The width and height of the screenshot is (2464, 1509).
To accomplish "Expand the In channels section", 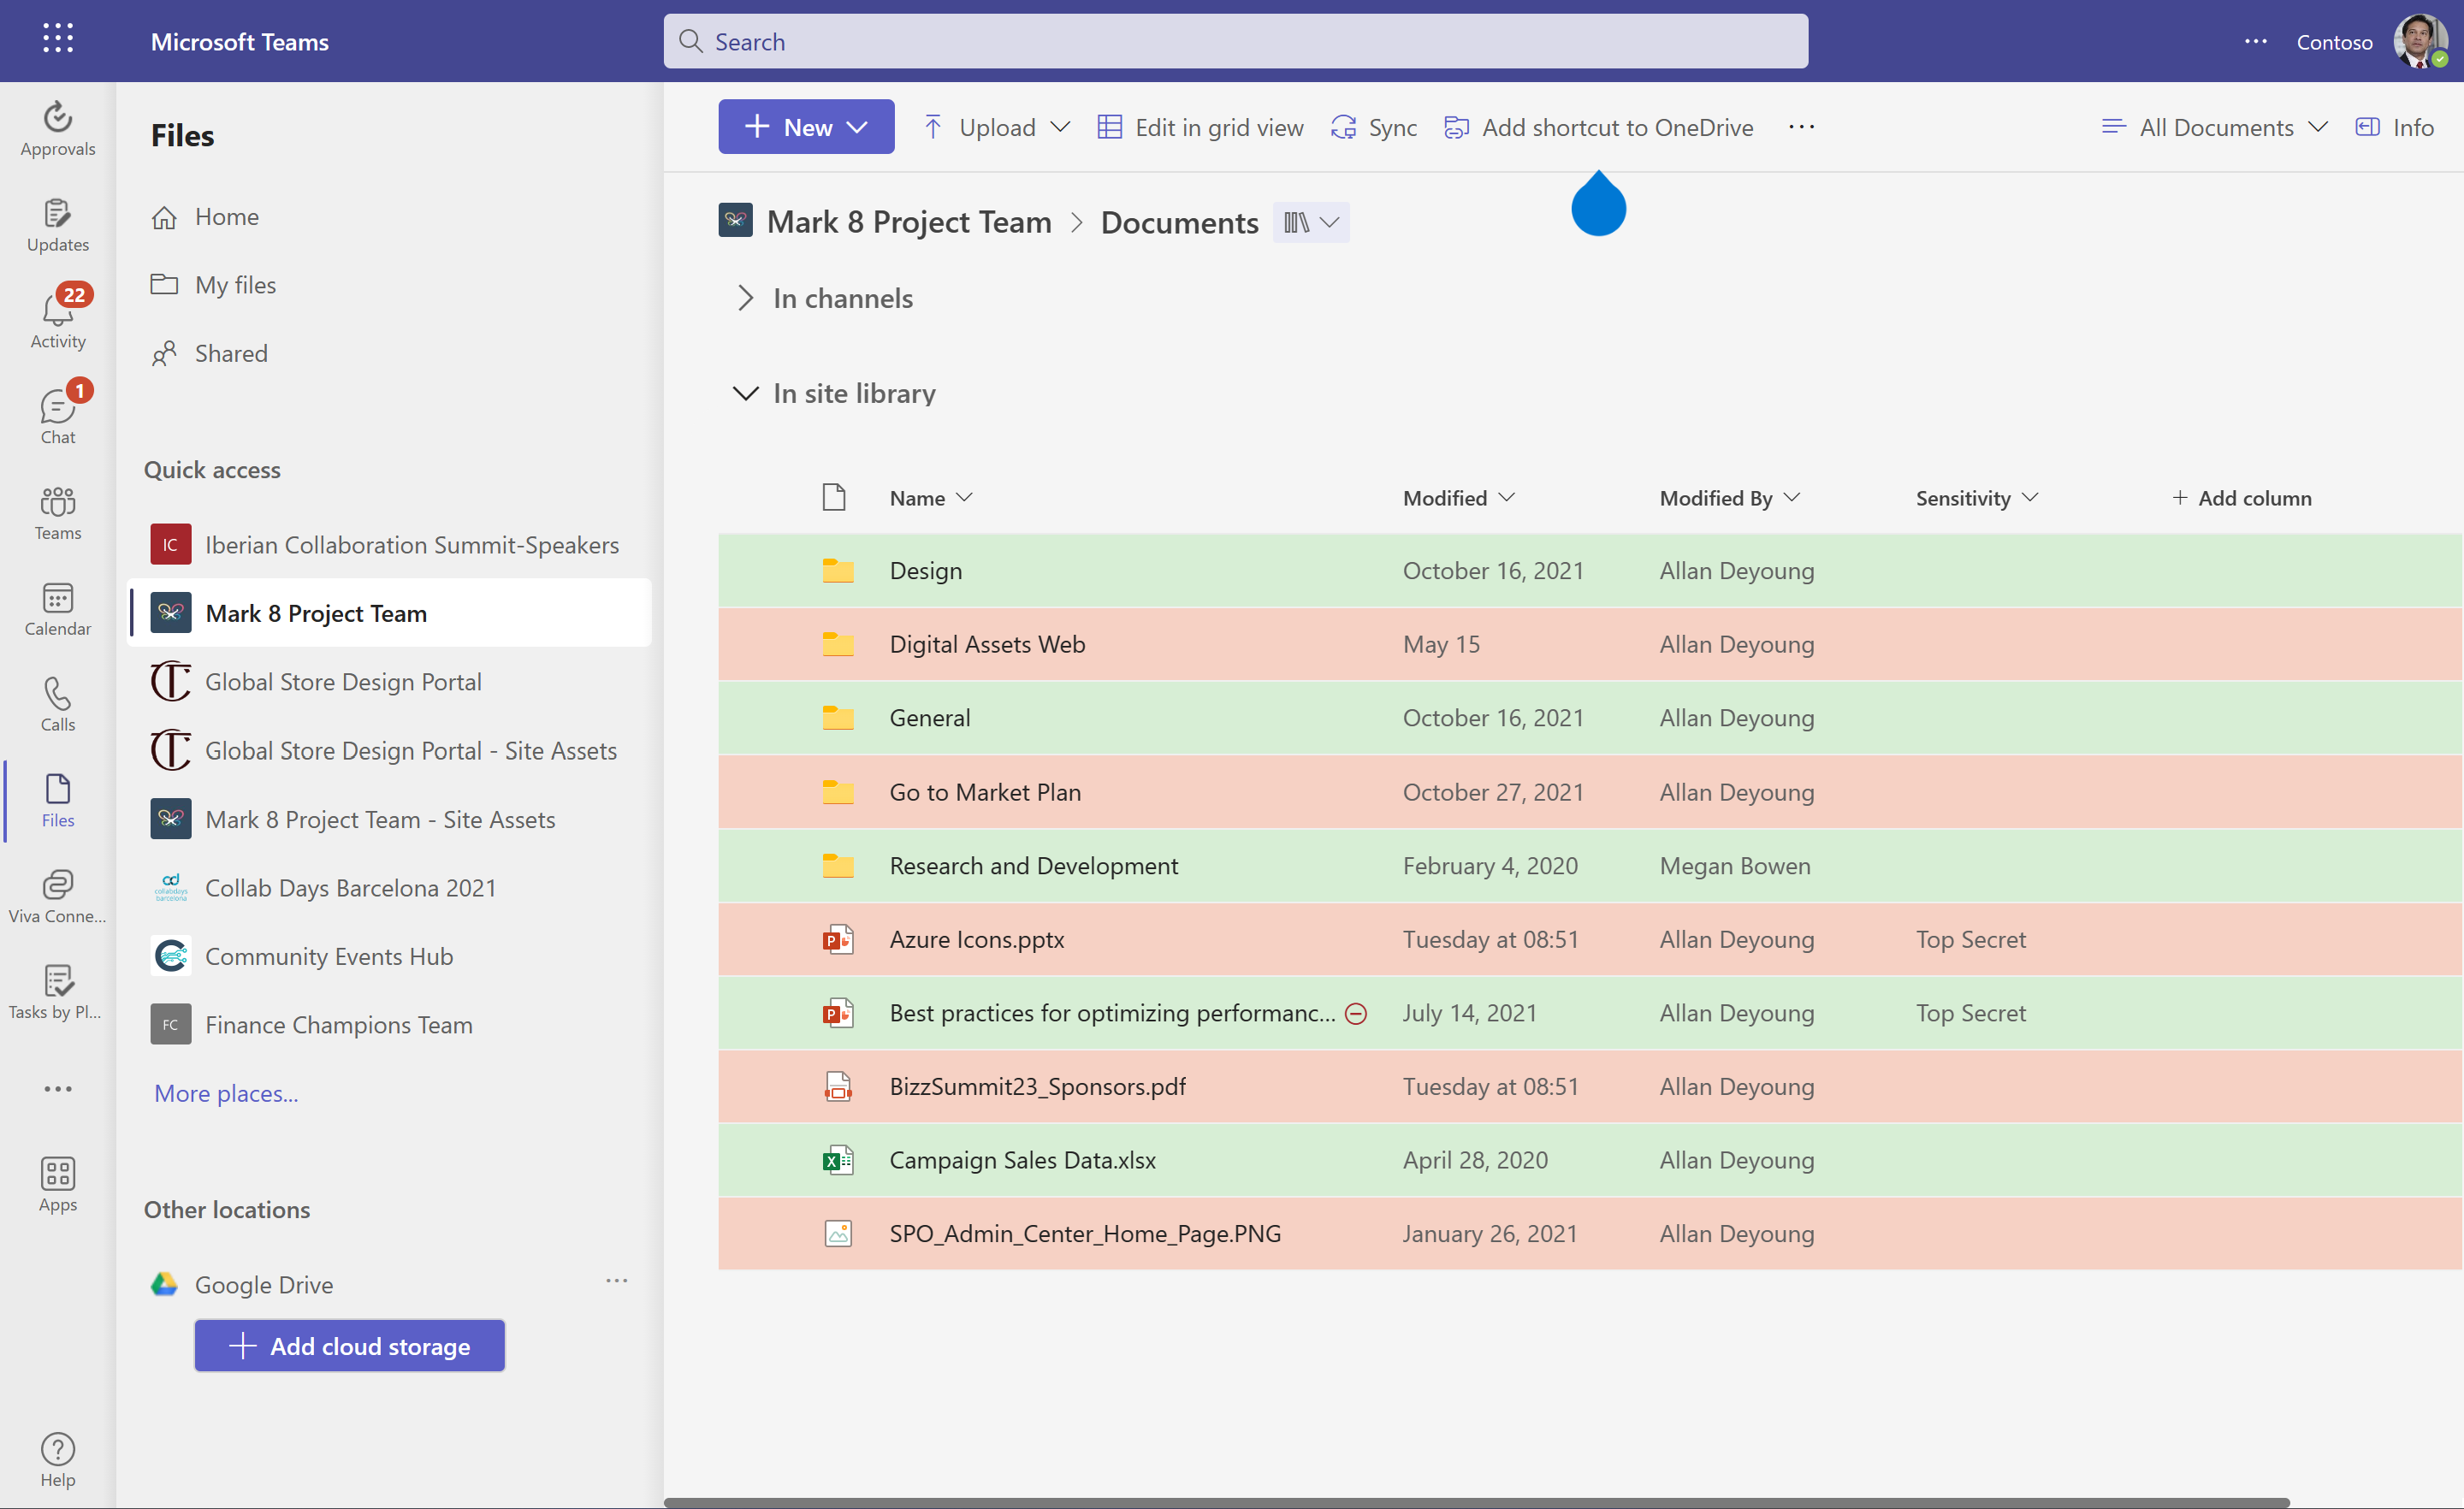I will pos(745,297).
